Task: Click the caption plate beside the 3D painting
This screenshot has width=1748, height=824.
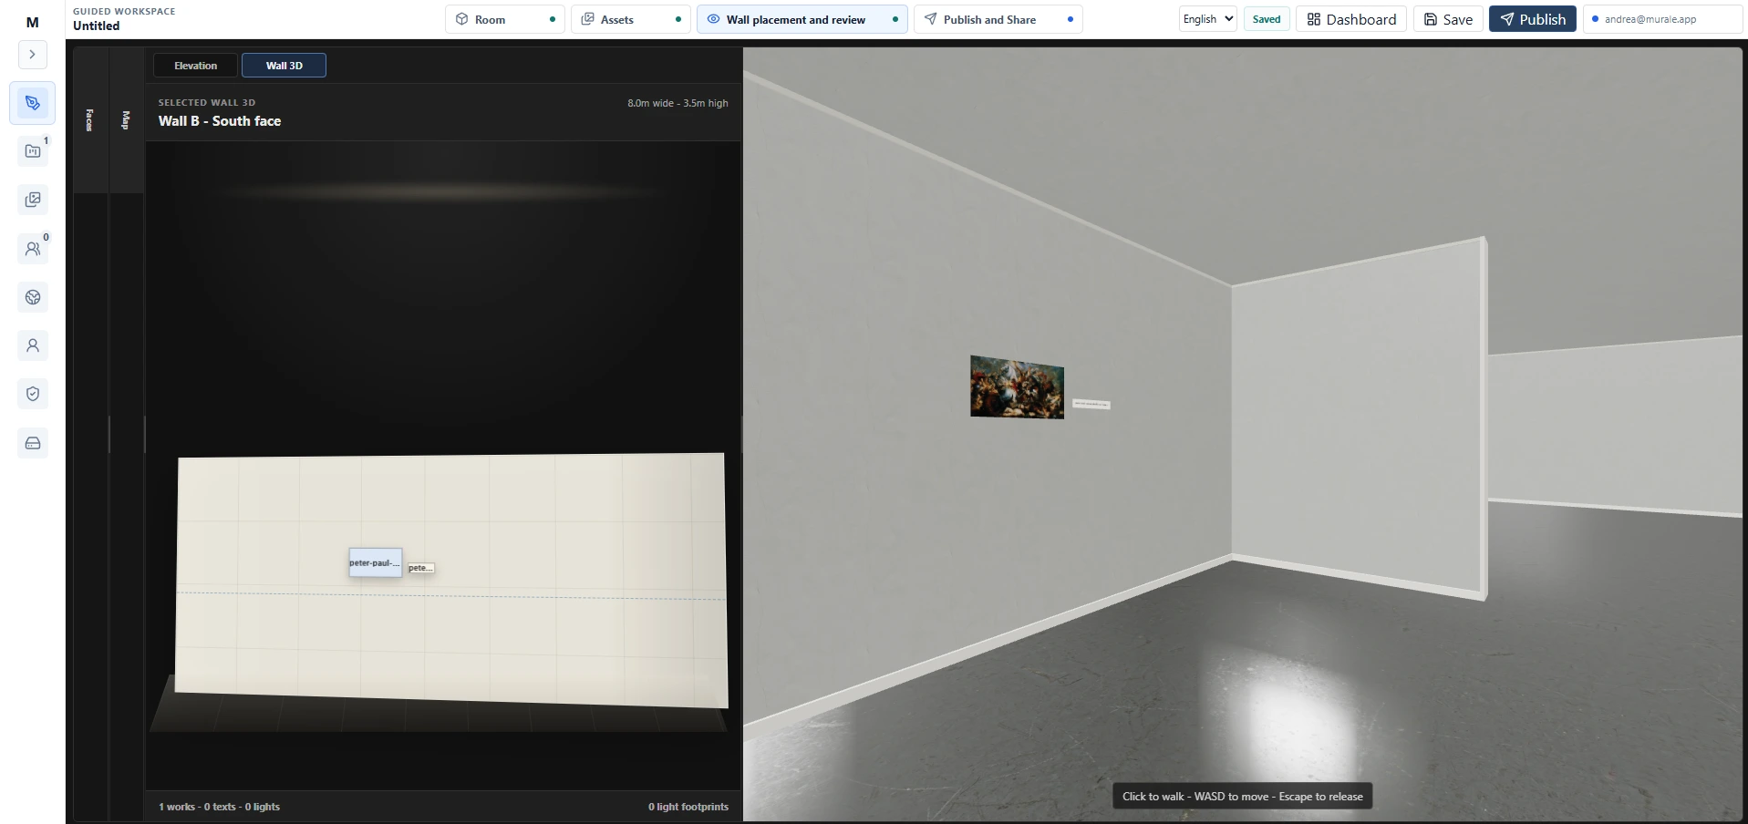Action: (1091, 404)
